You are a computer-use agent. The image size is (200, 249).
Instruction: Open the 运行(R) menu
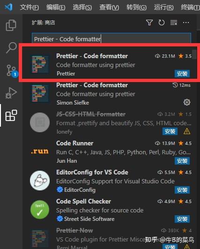click(x=164, y=8)
